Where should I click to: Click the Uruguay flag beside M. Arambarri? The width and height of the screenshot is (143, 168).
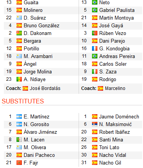pyautogui.click(x=19, y=56)
